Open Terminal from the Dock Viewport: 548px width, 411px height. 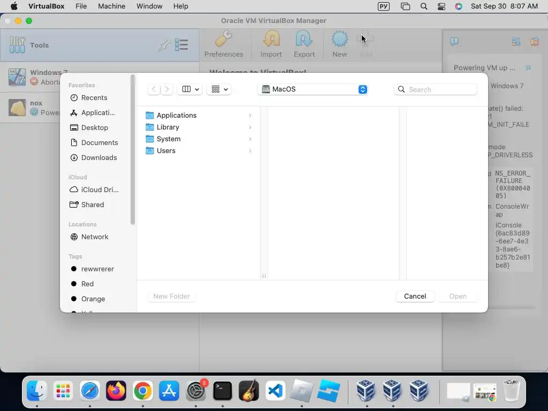click(x=223, y=390)
